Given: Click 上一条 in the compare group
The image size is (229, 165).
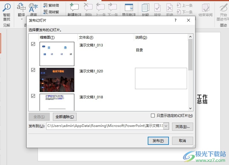Looking at the screenshot, I should click(x=184, y=5).
